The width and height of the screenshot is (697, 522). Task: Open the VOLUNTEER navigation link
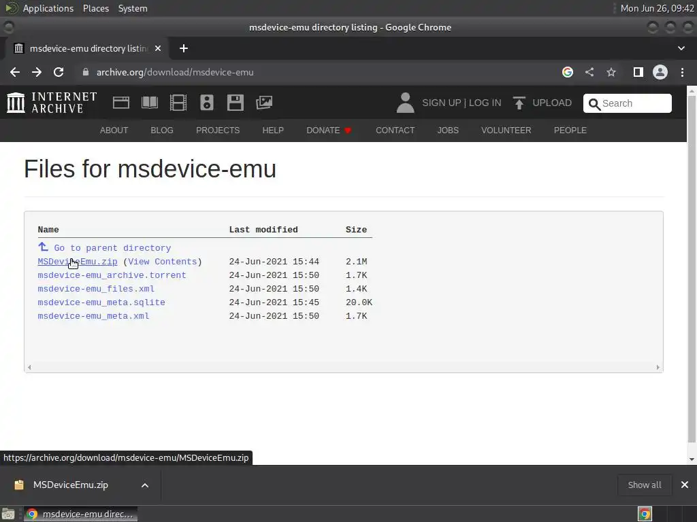506,130
